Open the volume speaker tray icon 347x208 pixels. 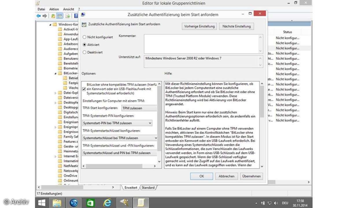click(276, 203)
